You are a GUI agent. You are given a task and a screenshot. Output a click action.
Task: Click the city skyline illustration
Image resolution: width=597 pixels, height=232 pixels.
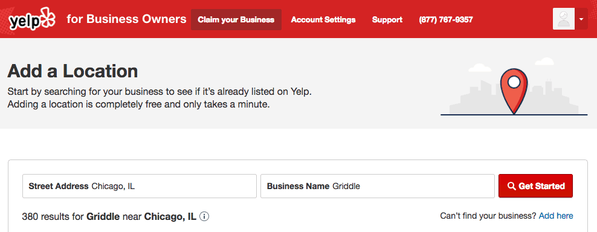click(514, 97)
